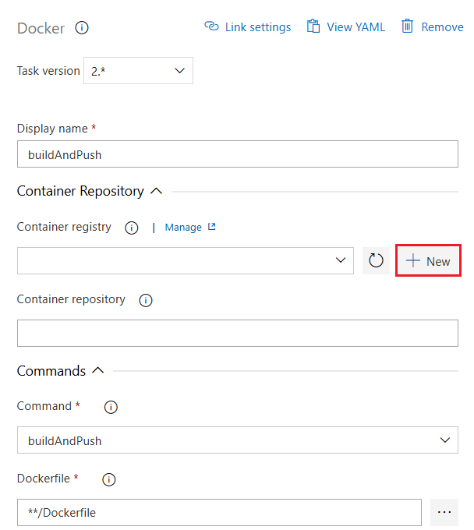Refresh the Container registry list
This screenshot has width=474, height=530.
376,260
